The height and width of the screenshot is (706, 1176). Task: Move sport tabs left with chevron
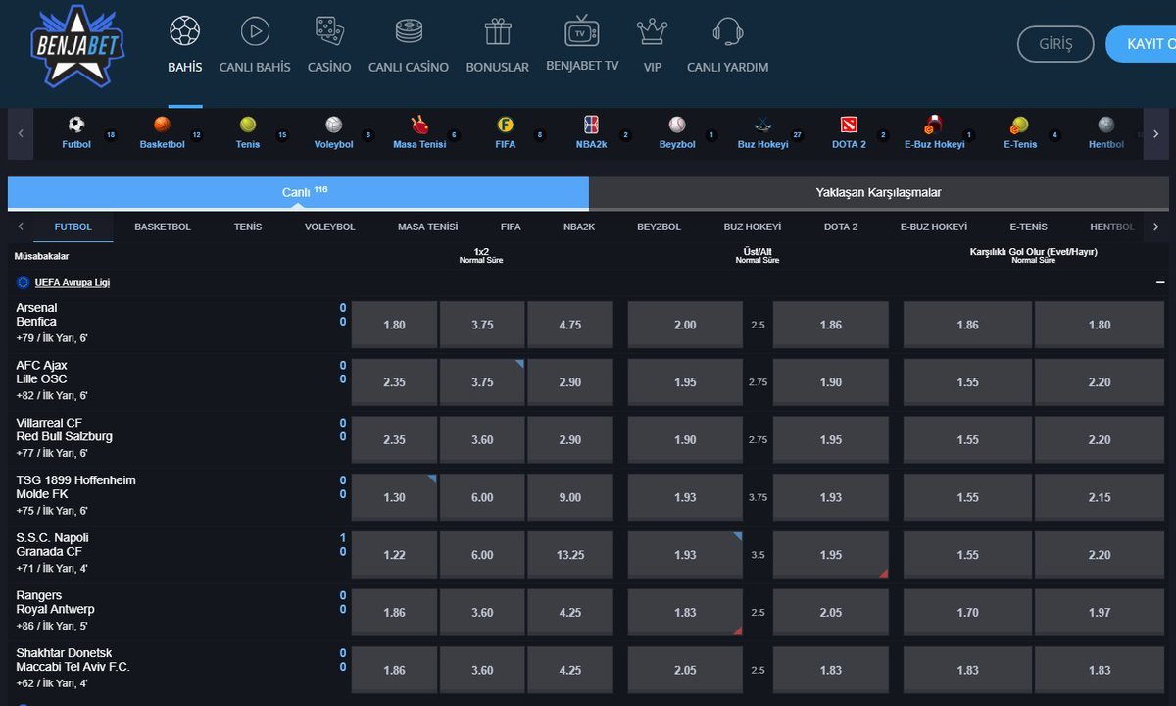21,227
